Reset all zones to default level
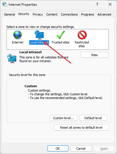 pos(81,128)
